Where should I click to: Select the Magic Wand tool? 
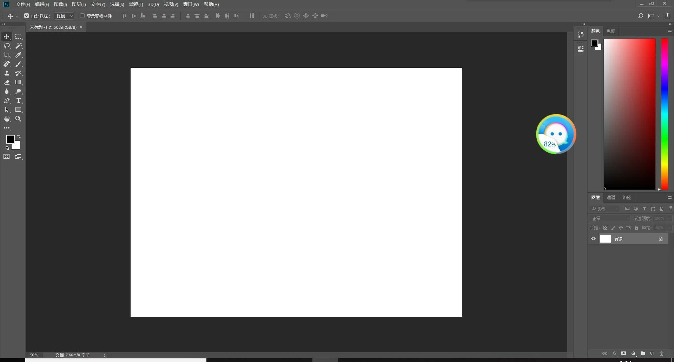18,46
